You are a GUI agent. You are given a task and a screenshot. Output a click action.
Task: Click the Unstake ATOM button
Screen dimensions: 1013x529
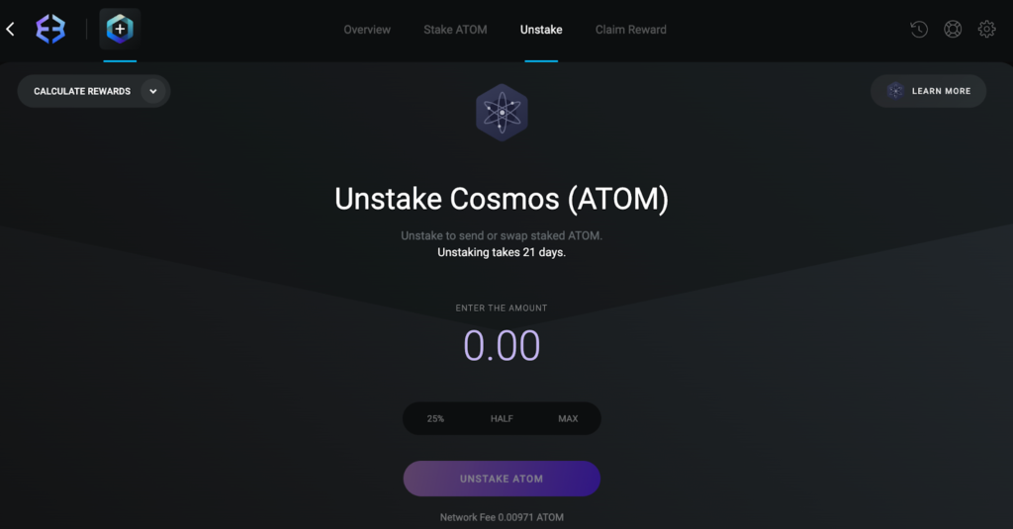(x=502, y=479)
